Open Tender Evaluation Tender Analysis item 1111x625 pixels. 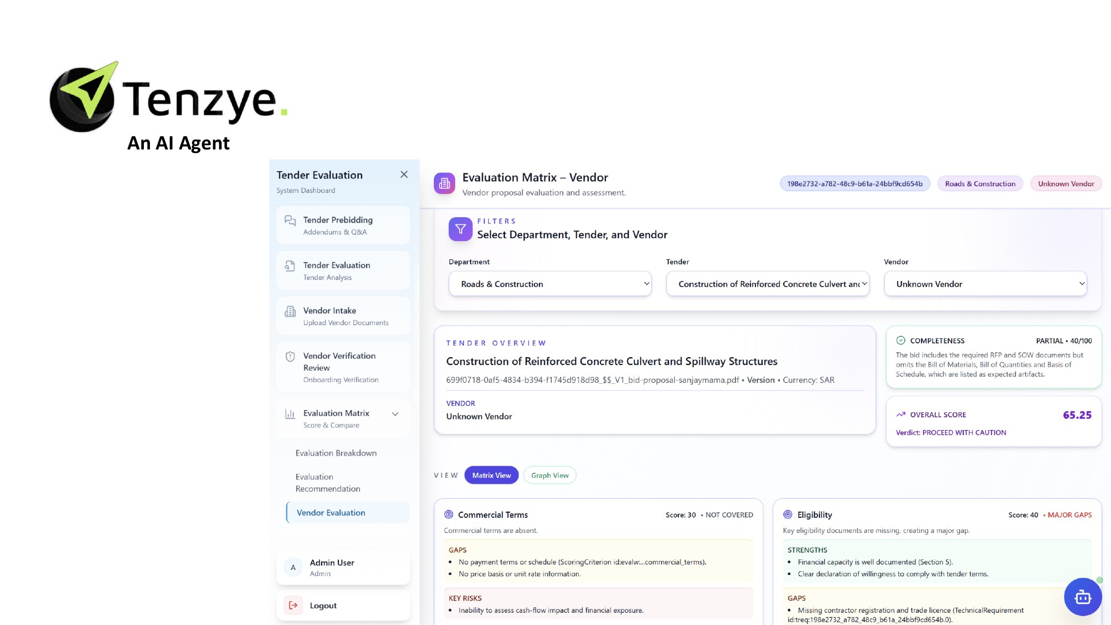[343, 271]
